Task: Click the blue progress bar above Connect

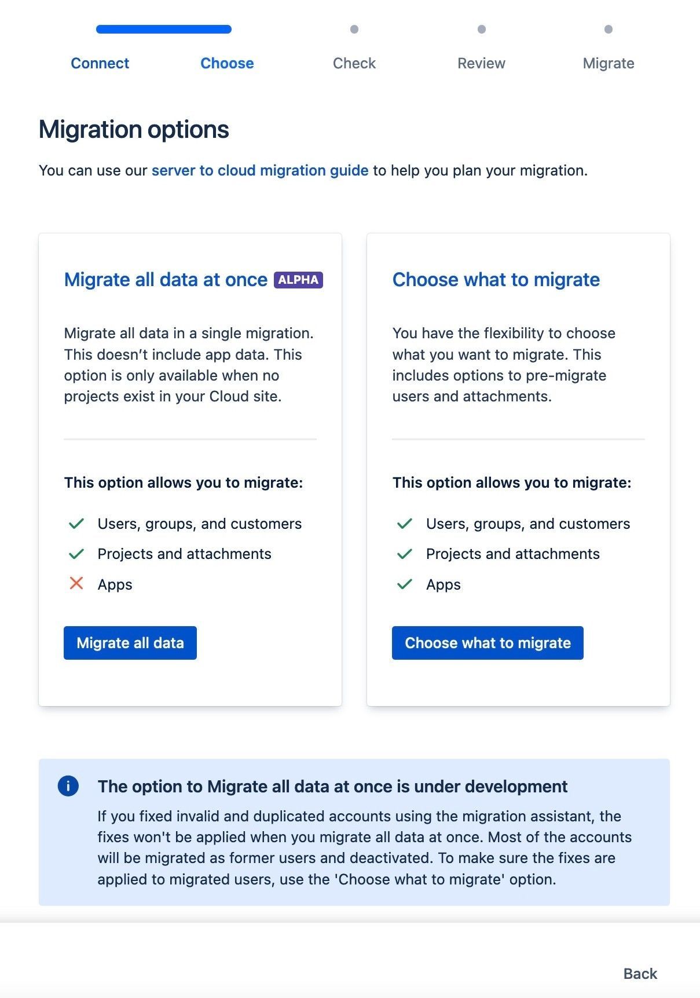Action: tap(163, 28)
